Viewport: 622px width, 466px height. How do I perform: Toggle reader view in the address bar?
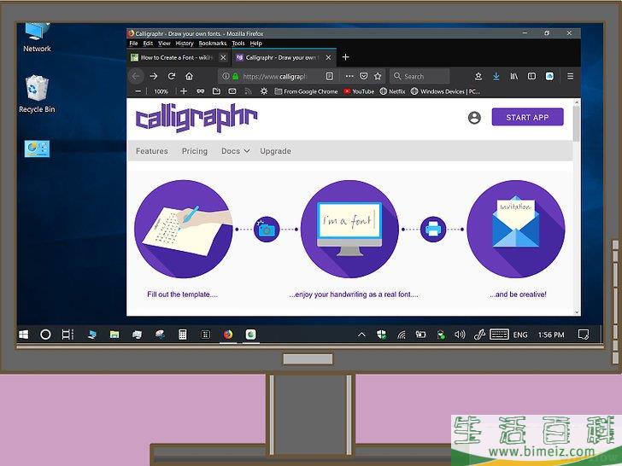[329, 76]
